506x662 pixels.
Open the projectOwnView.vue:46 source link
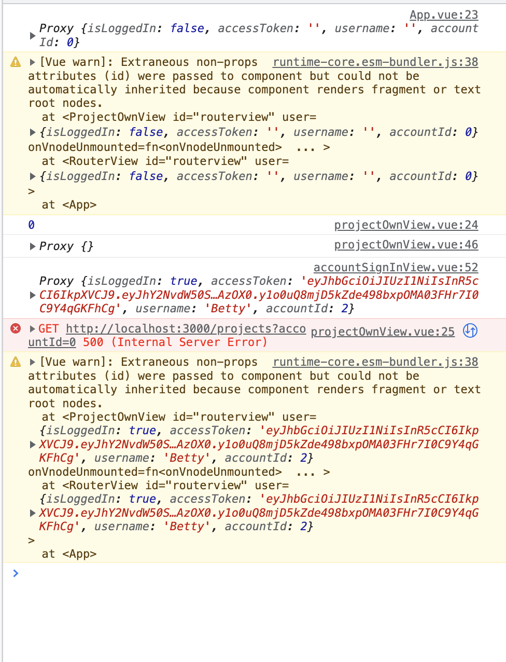(406, 244)
